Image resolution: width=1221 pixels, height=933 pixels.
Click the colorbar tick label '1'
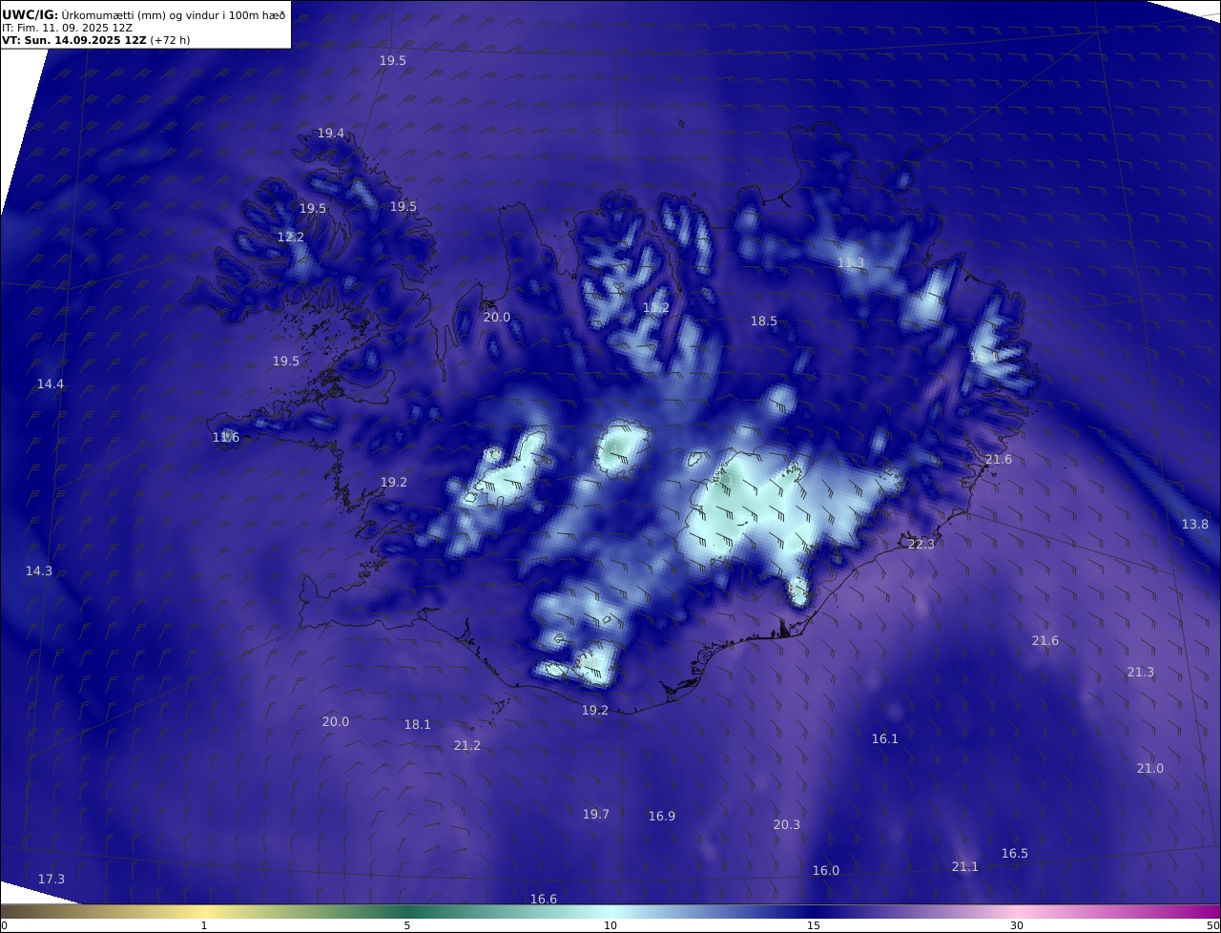(204, 926)
